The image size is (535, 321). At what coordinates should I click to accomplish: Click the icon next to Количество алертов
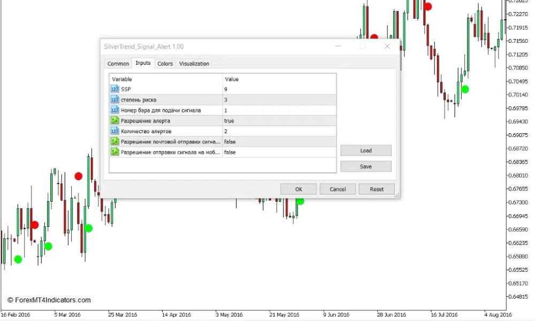point(114,131)
